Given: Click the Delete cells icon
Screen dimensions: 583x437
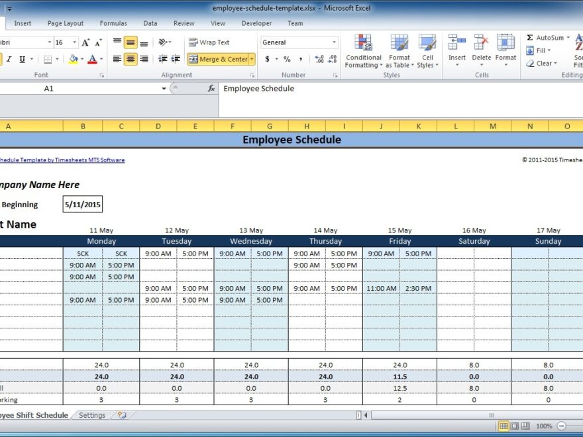Looking at the screenshot, I should point(482,44).
